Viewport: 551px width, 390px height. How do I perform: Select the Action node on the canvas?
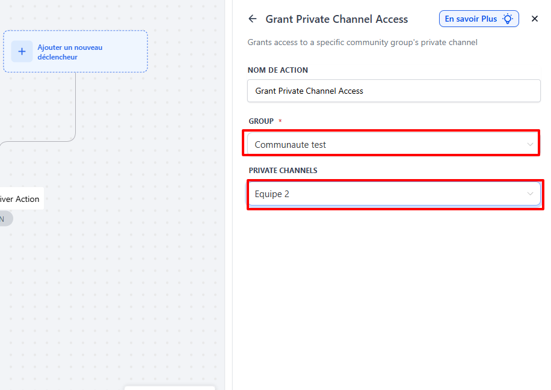[x=20, y=199]
